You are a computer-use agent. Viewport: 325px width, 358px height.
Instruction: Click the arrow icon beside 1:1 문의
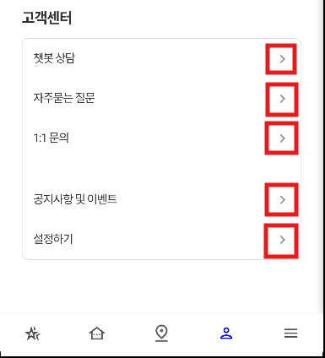283,138
